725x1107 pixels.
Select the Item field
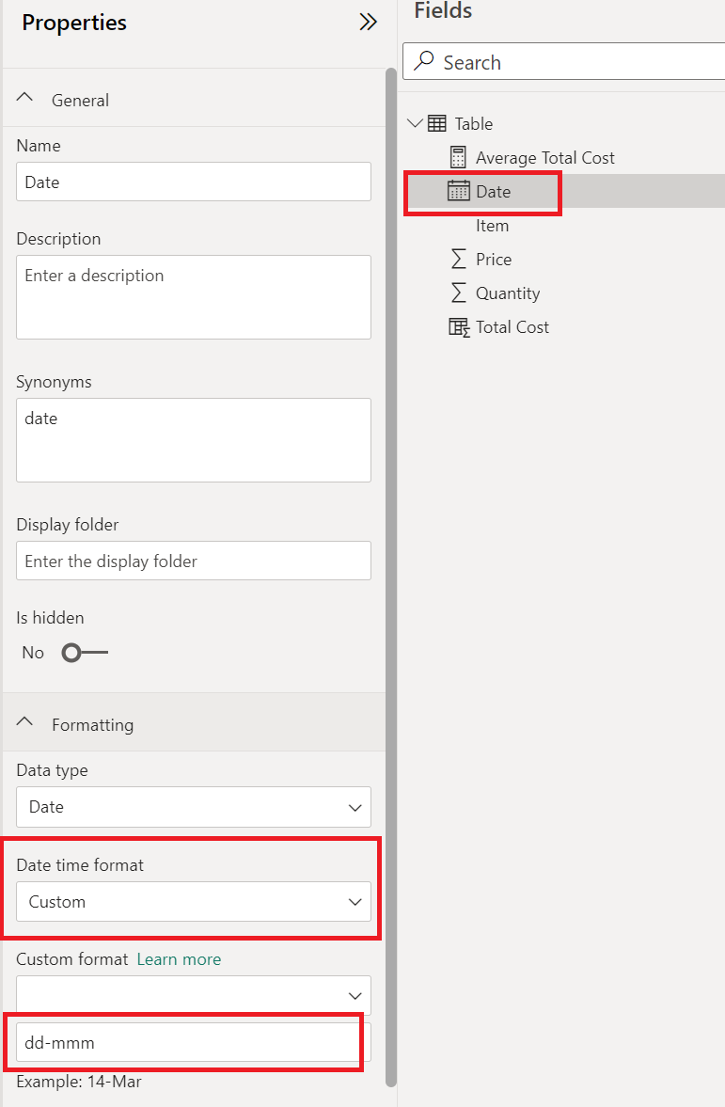pyautogui.click(x=492, y=225)
